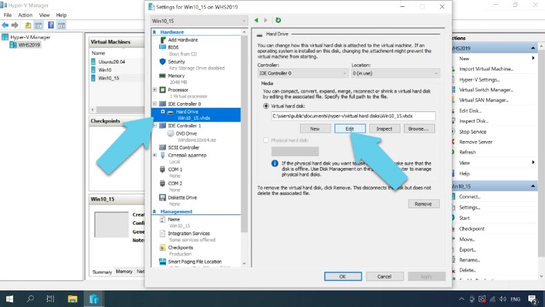Click green back arrow in Settings dialog
The width and height of the screenshot is (545, 307).
point(256,20)
